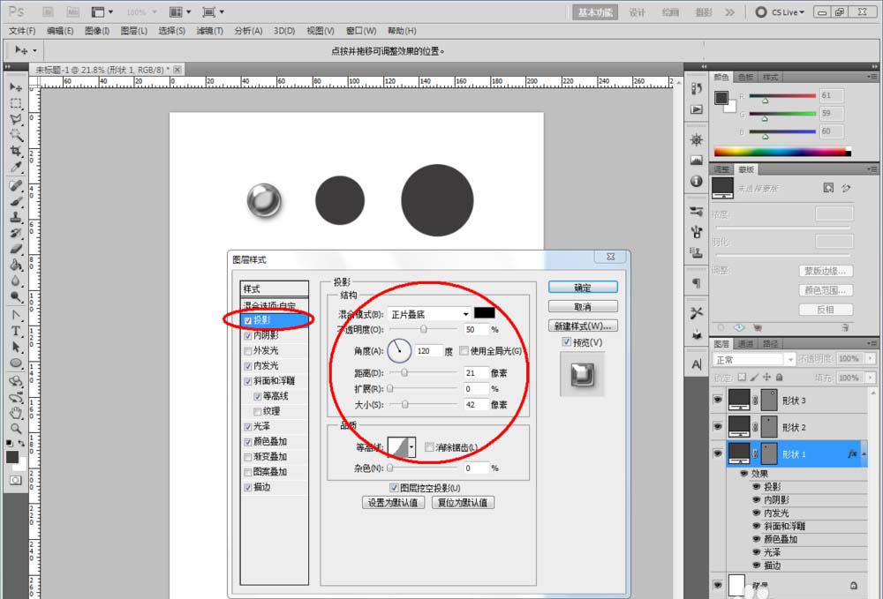
Task: Enable the 纹理 checkbox
Action: [x=257, y=412]
